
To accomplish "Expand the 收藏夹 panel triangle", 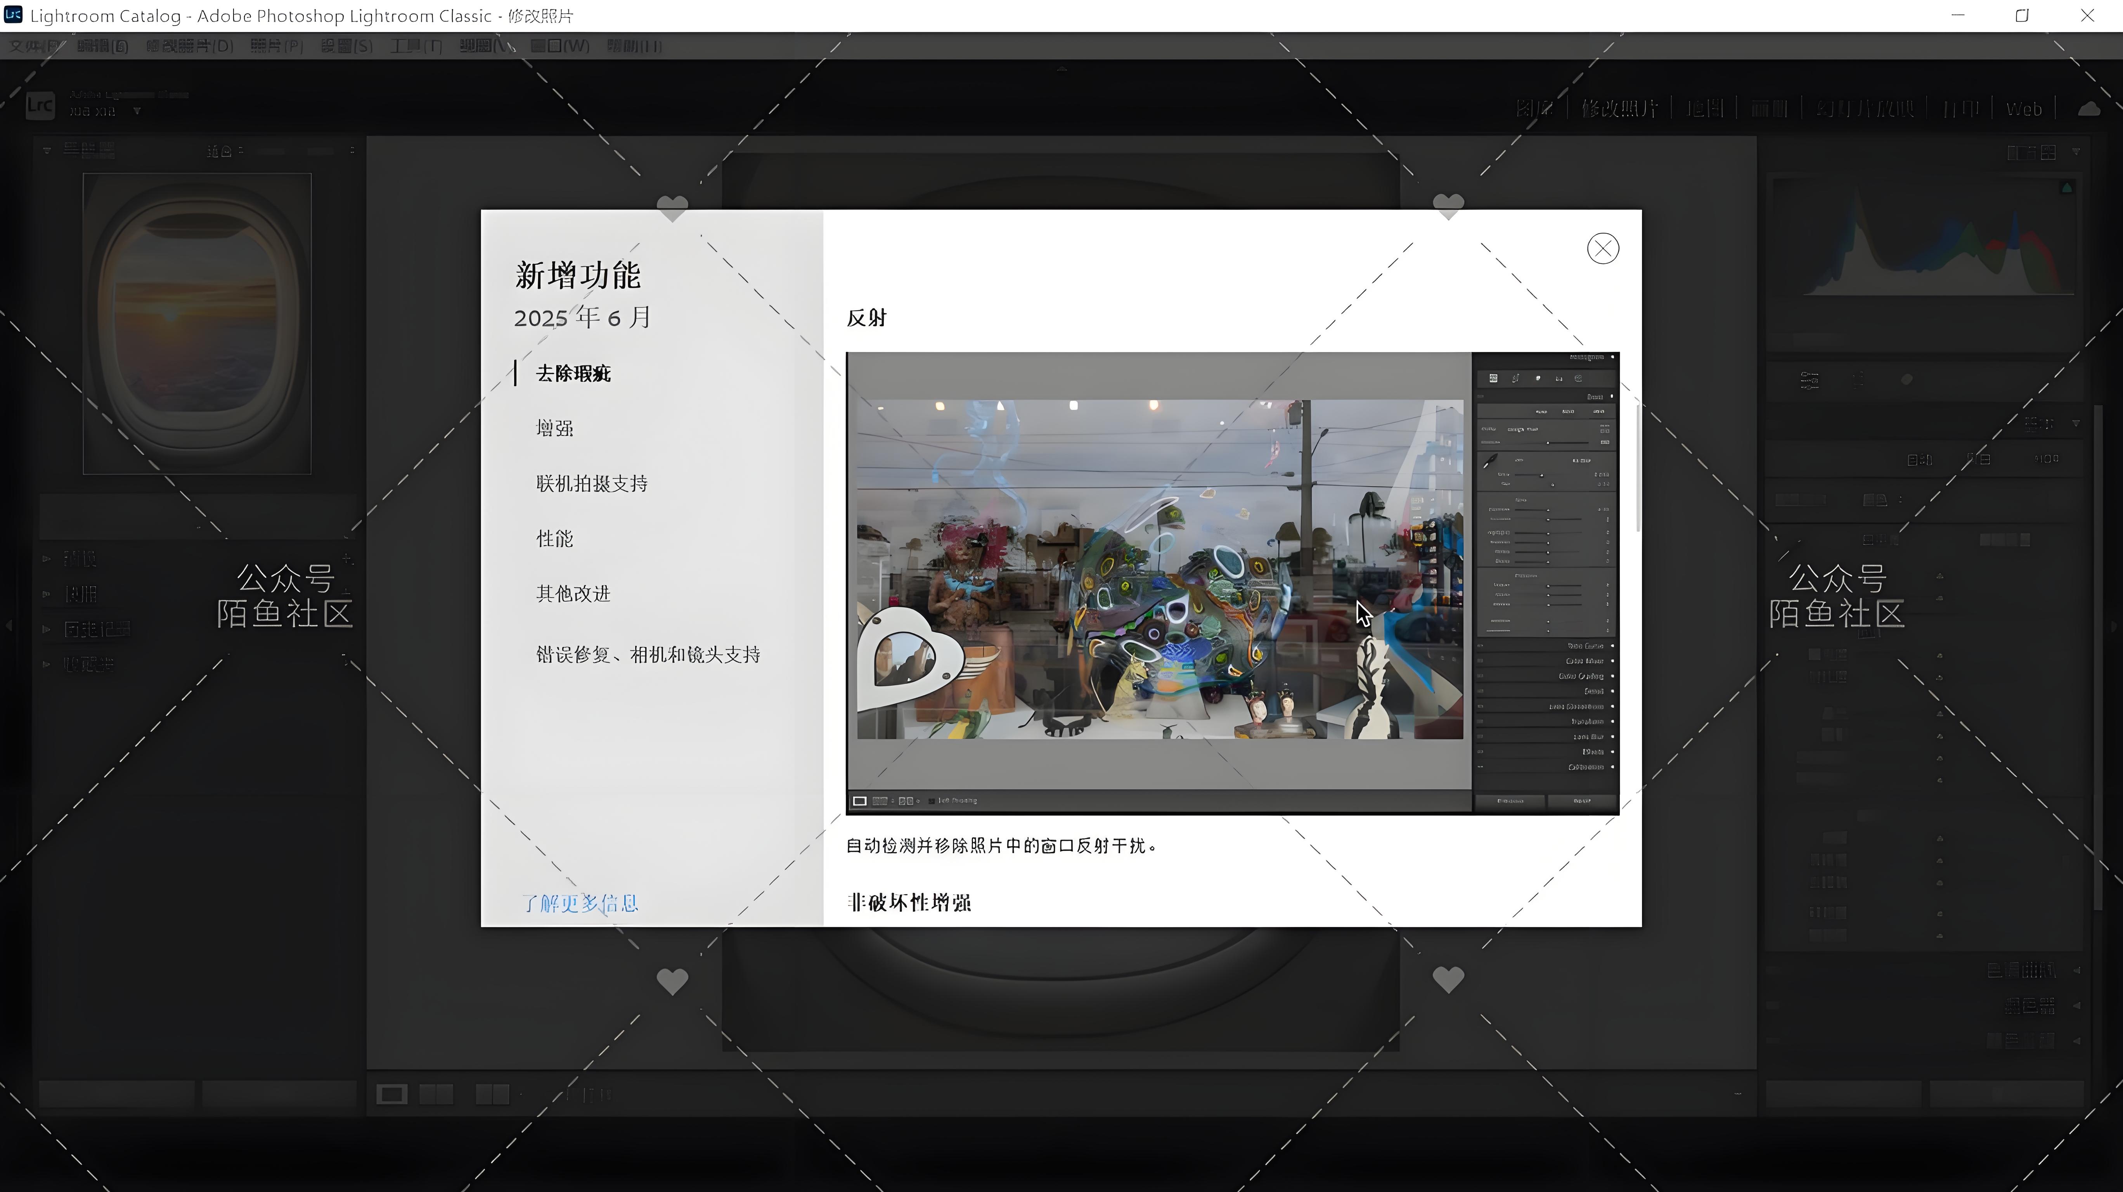I will [x=47, y=664].
